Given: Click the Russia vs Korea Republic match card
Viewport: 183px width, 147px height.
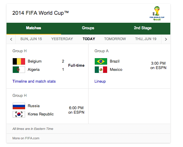Looking at the screenshot, I should [48, 106].
